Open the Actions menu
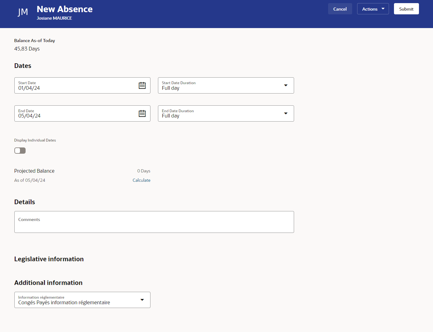This screenshot has width=433, height=332. pyautogui.click(x=373, y=9)
